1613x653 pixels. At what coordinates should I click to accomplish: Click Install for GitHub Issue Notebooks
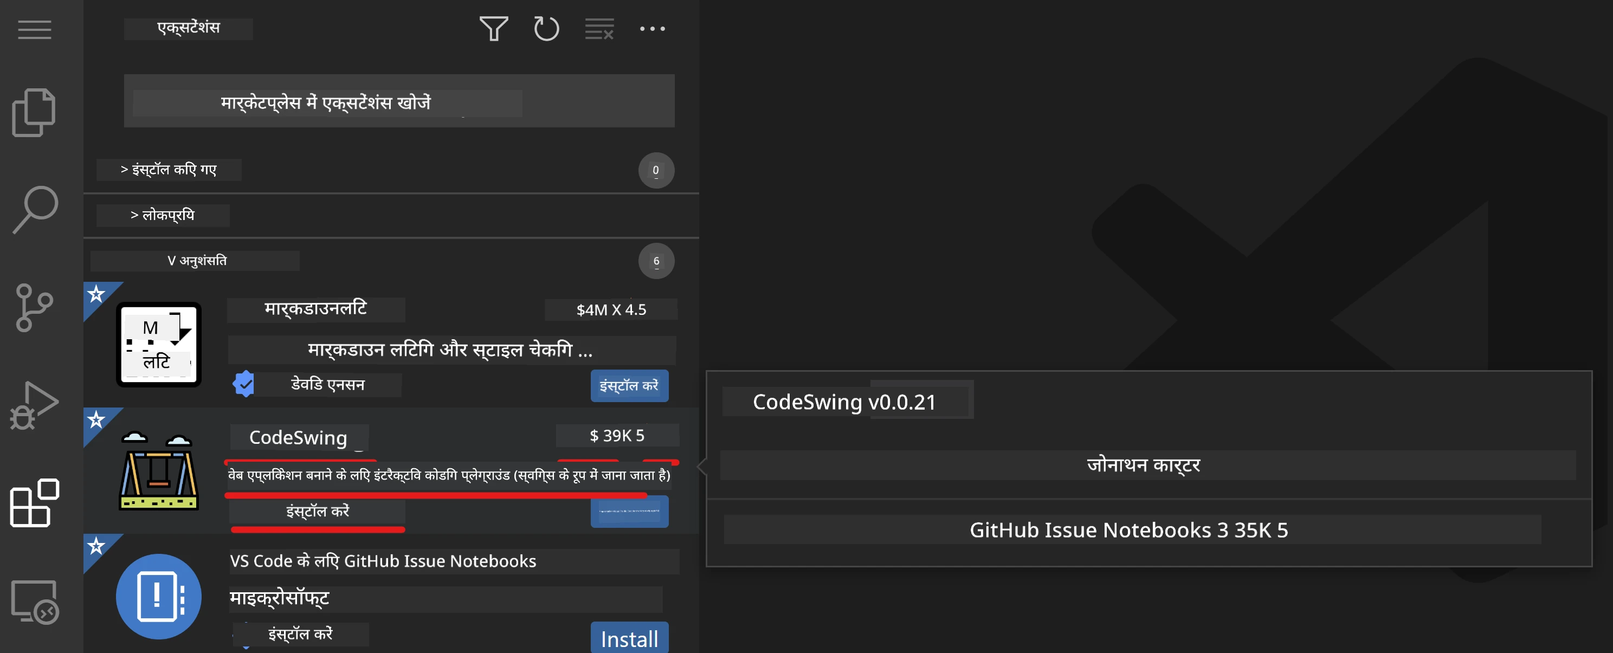click(629, 638)
